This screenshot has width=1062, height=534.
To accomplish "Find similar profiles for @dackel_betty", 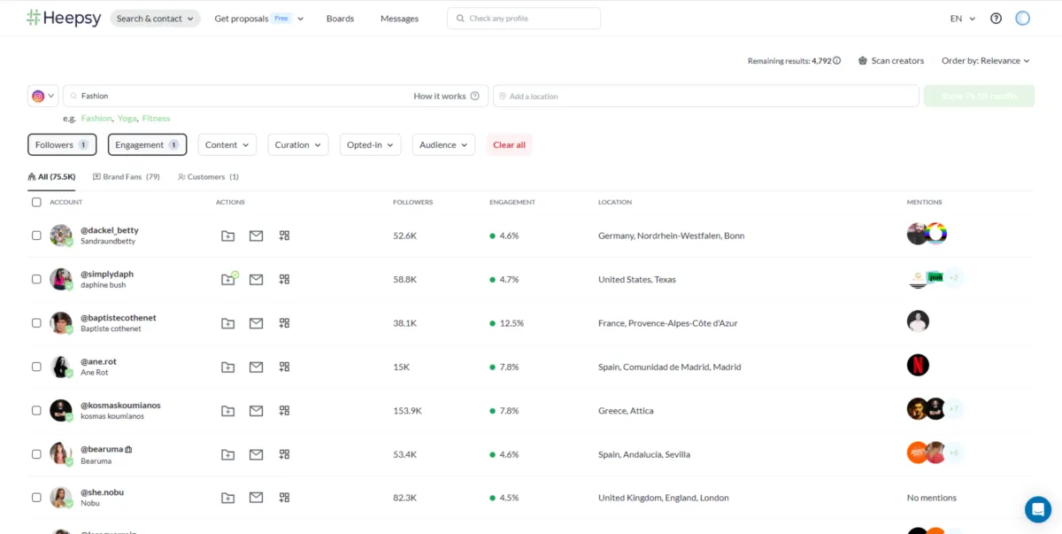I will pyautogui.click(x=284, y=236).
